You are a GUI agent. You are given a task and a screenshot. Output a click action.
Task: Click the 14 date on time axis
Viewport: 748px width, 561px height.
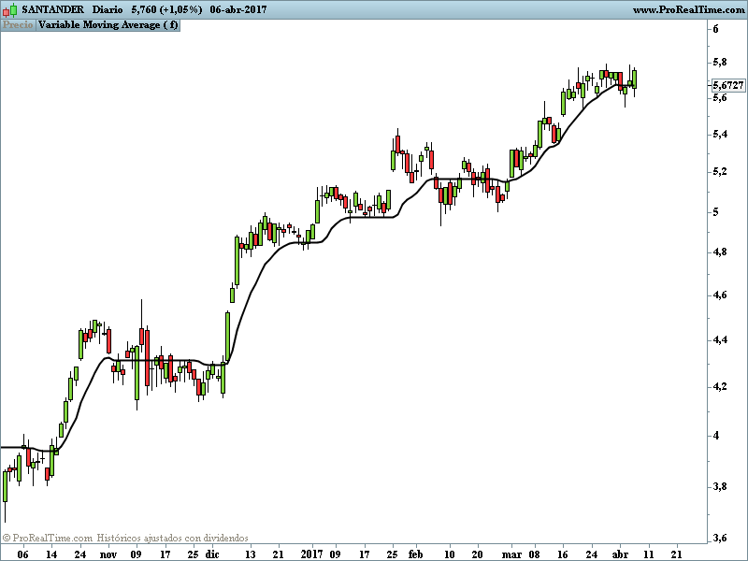pyautogui.click(x=51, y=554)
